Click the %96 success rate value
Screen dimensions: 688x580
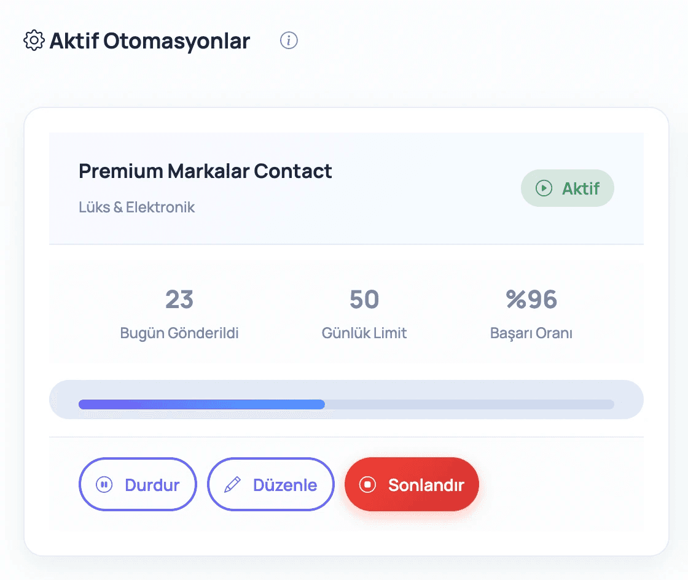[531, 300]
